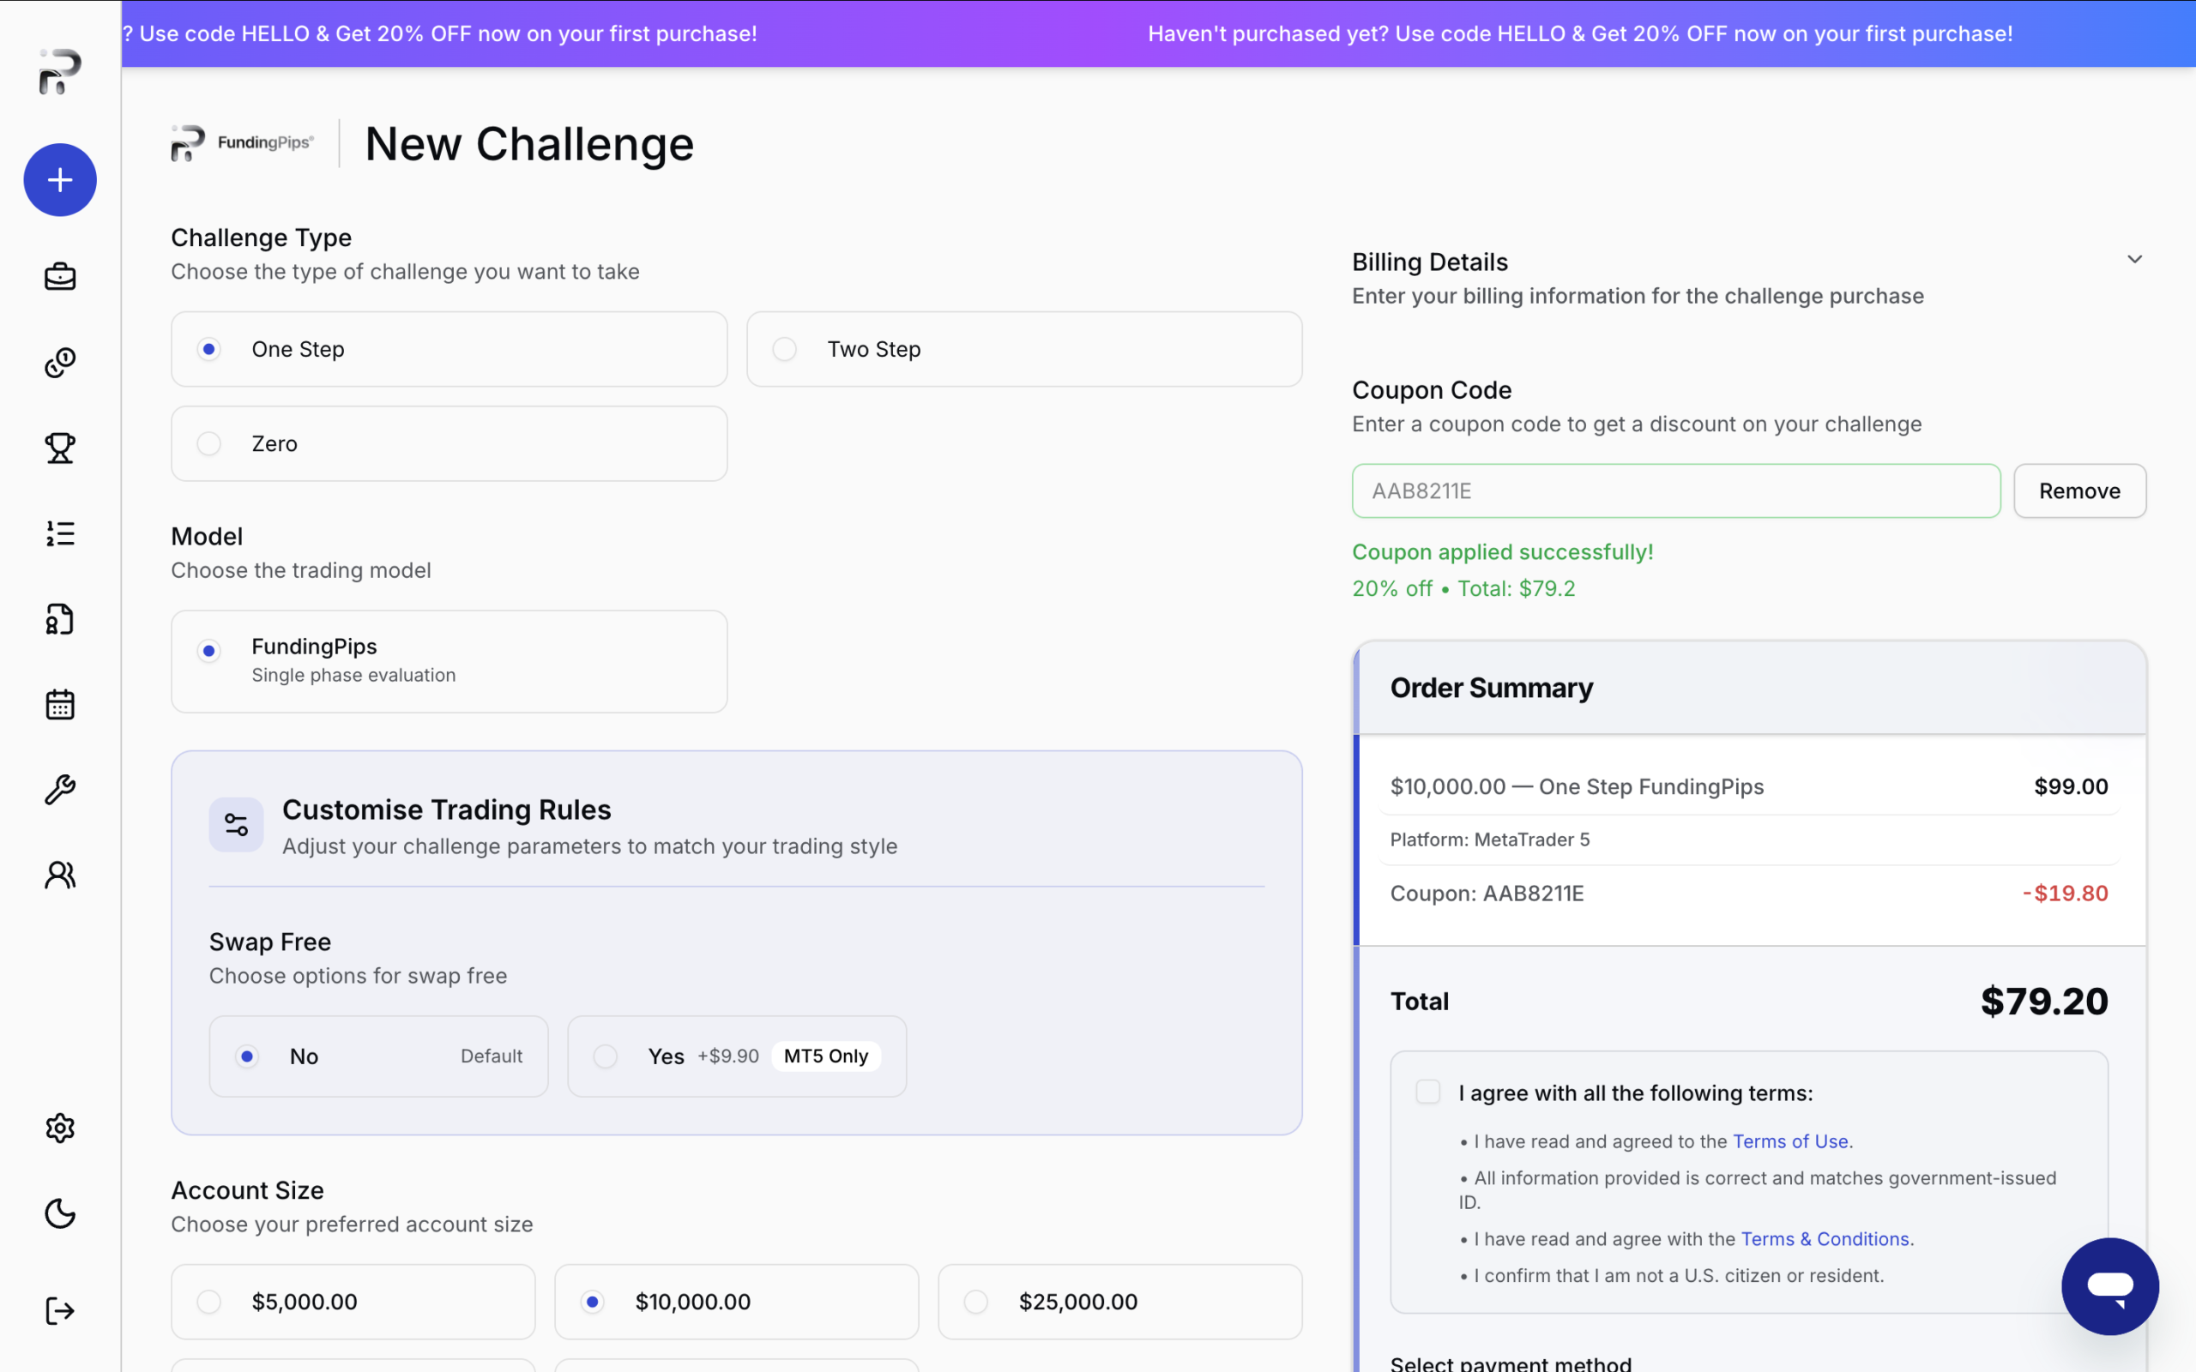Click the wrench tools sidebar icon
Screen dimensions: 2196x1372
pyautogui.click(x=60, y=790)
